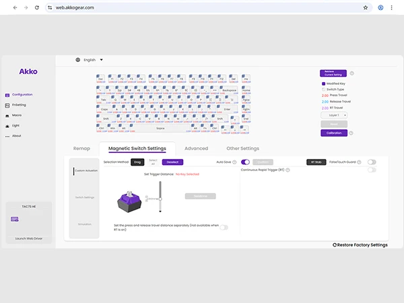Select the Fn key on keyboard layout
This screenshot has height=303, width=404.
click(205, 129)
